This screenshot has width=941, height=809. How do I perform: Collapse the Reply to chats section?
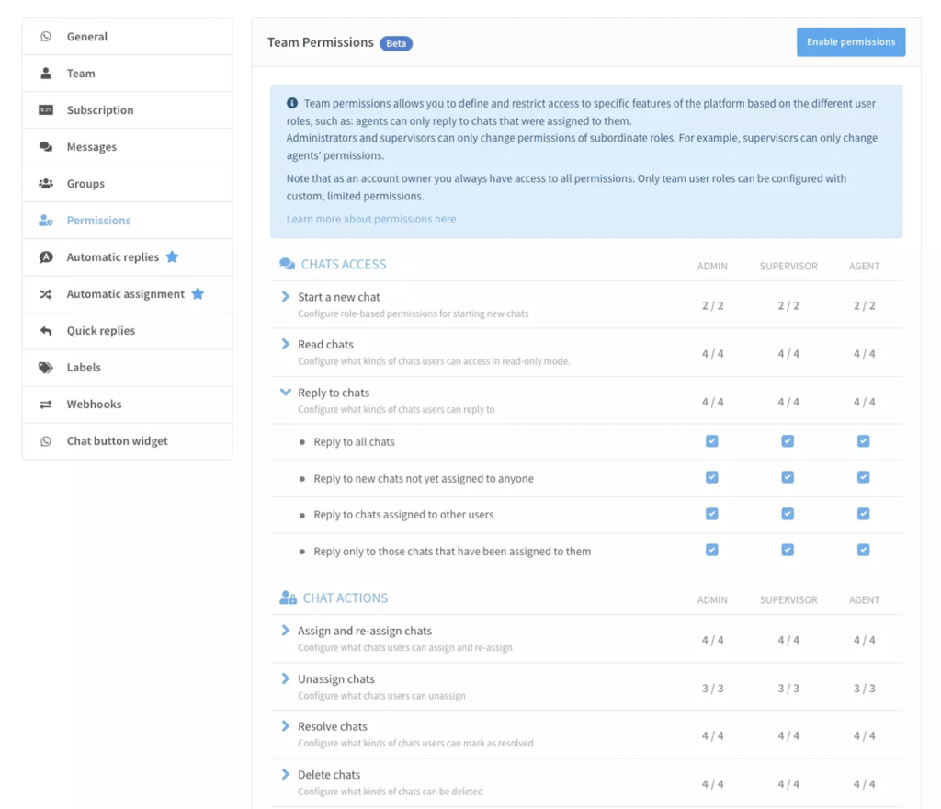pos(286,393)
